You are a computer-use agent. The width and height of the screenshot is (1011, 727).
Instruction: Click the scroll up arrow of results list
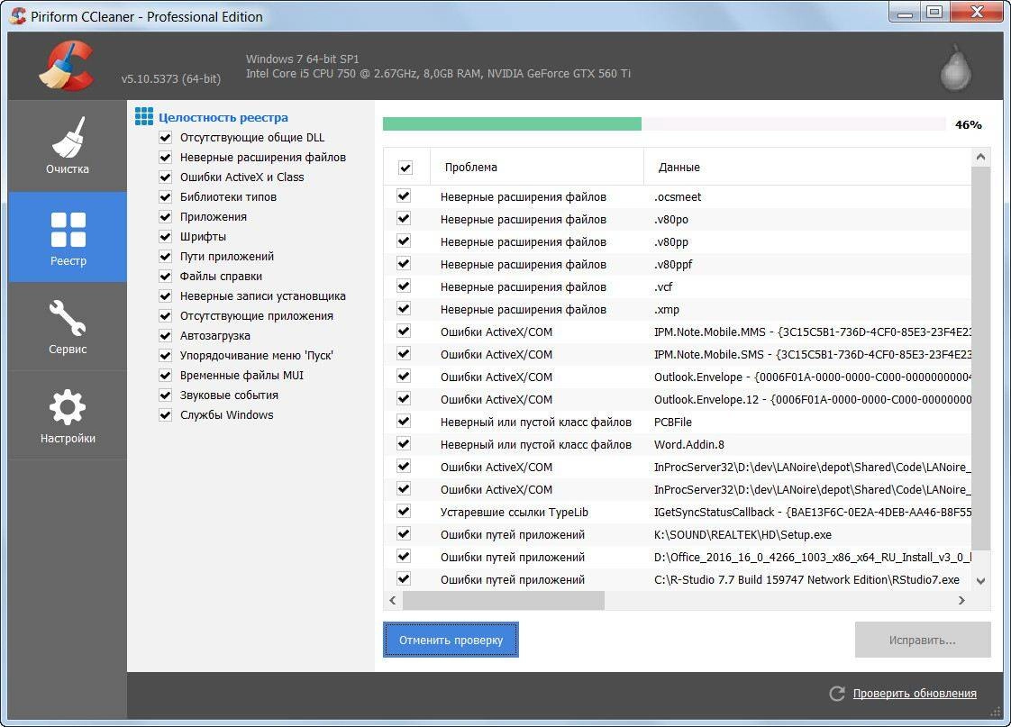click(980, 157)
